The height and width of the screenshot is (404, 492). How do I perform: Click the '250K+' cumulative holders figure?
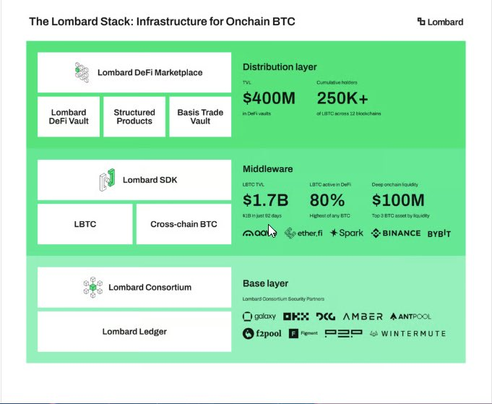[x=342, y=98]
